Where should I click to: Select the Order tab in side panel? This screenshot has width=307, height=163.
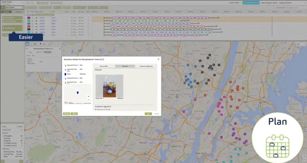click(x=30, y=52)
